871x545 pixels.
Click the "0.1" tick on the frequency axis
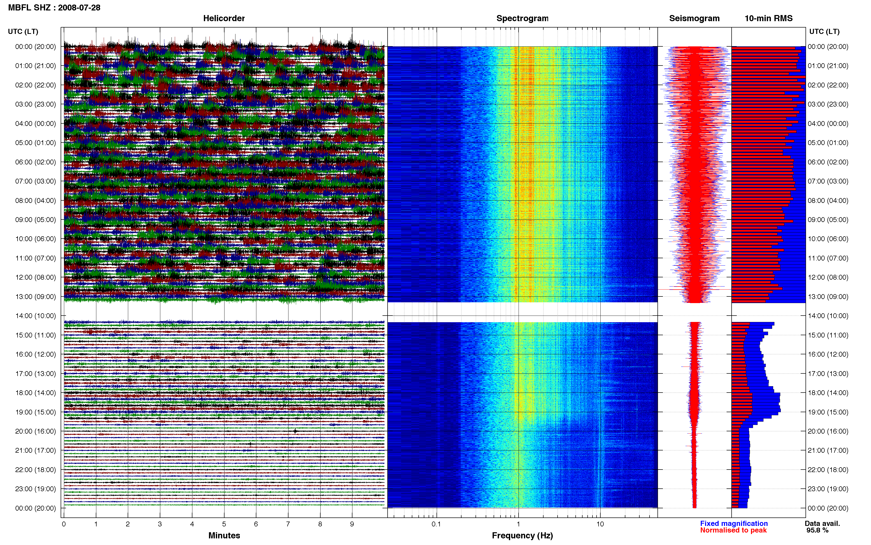pos(436,524)
